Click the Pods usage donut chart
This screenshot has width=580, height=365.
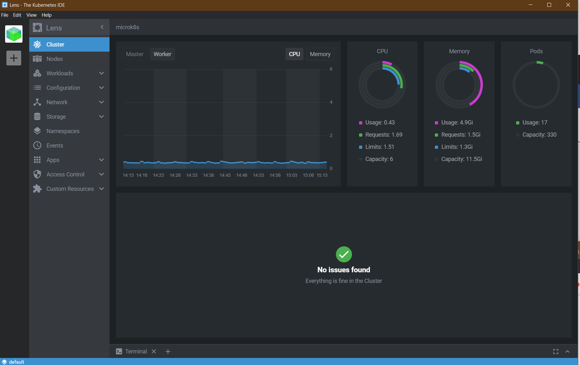pos(536,85)
